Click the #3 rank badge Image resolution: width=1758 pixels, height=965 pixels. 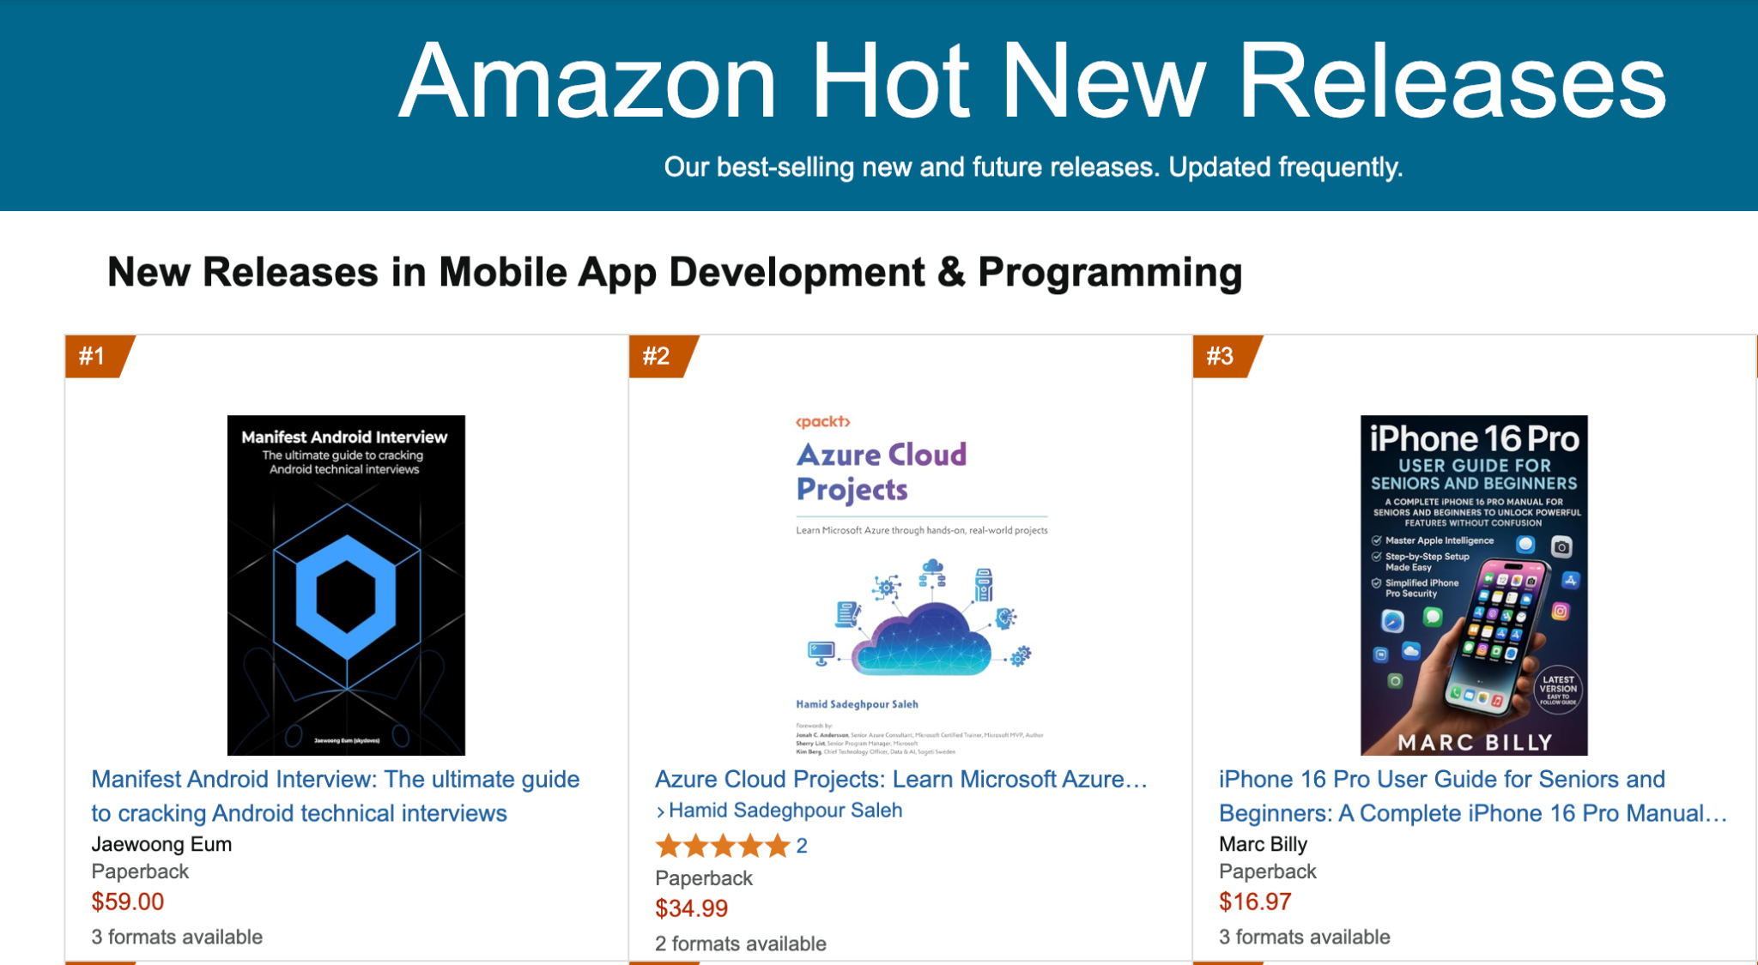(x=1221, y=353)
